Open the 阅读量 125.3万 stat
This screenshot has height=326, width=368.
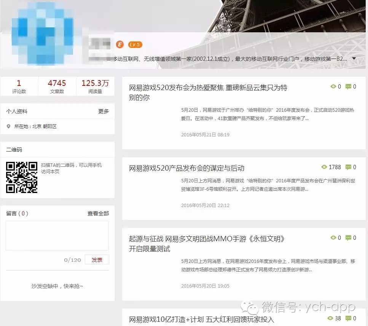(x=95, y=86)
